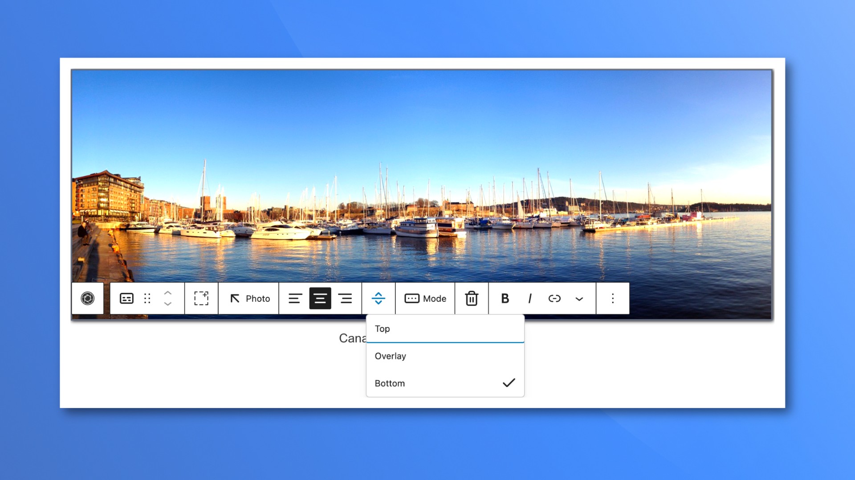855x480 pixels.
Task: Click the six-dot drag handle
Action: tap(147, 298)
